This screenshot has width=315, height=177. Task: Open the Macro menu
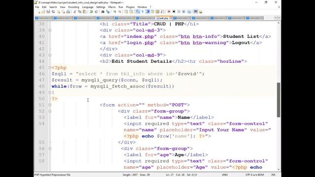pyautogui.click(x=112, y=7)
